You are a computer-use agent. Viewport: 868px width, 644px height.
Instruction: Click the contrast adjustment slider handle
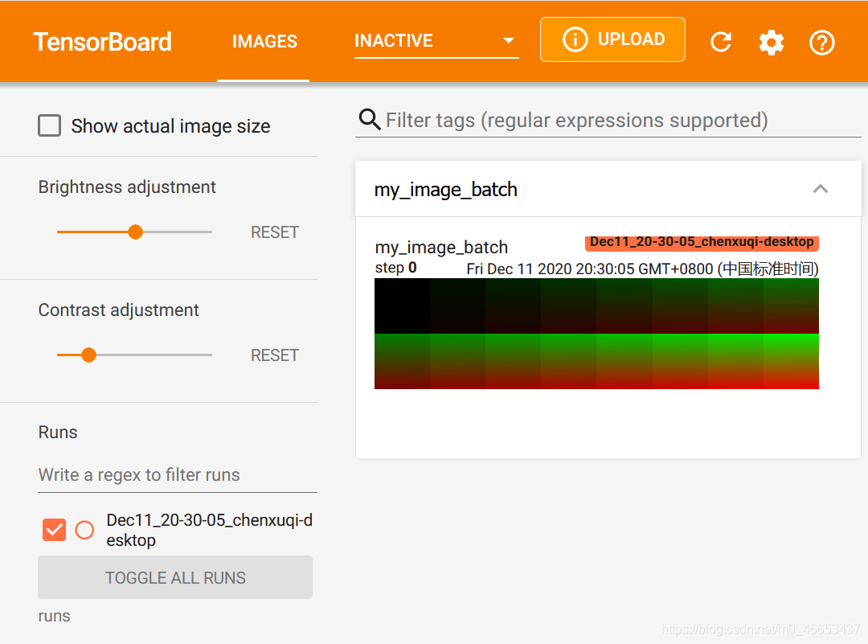coord(88,355)
